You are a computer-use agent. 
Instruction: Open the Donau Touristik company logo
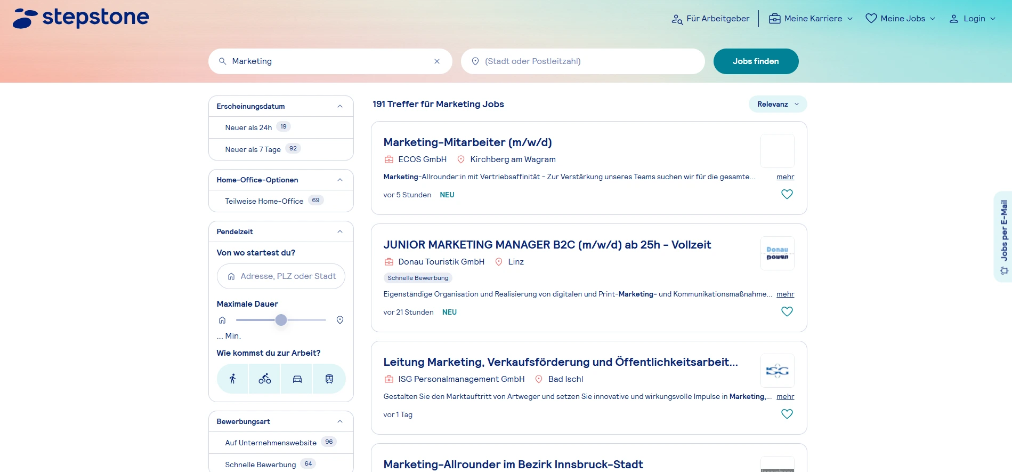tap(777, 253)
